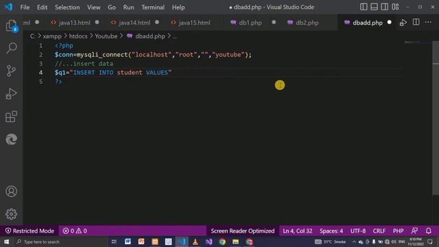The image size is (439, 247).
Task: Open the Help menu
Action: [178, 8]
